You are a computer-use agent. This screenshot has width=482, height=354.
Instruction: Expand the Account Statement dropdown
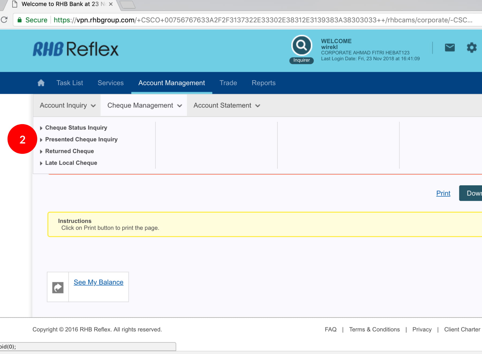(227, 105)
